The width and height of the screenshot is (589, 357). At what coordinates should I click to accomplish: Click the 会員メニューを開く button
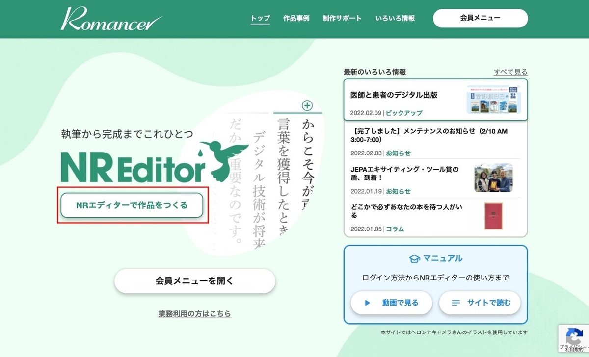click(x=195, y=281)
